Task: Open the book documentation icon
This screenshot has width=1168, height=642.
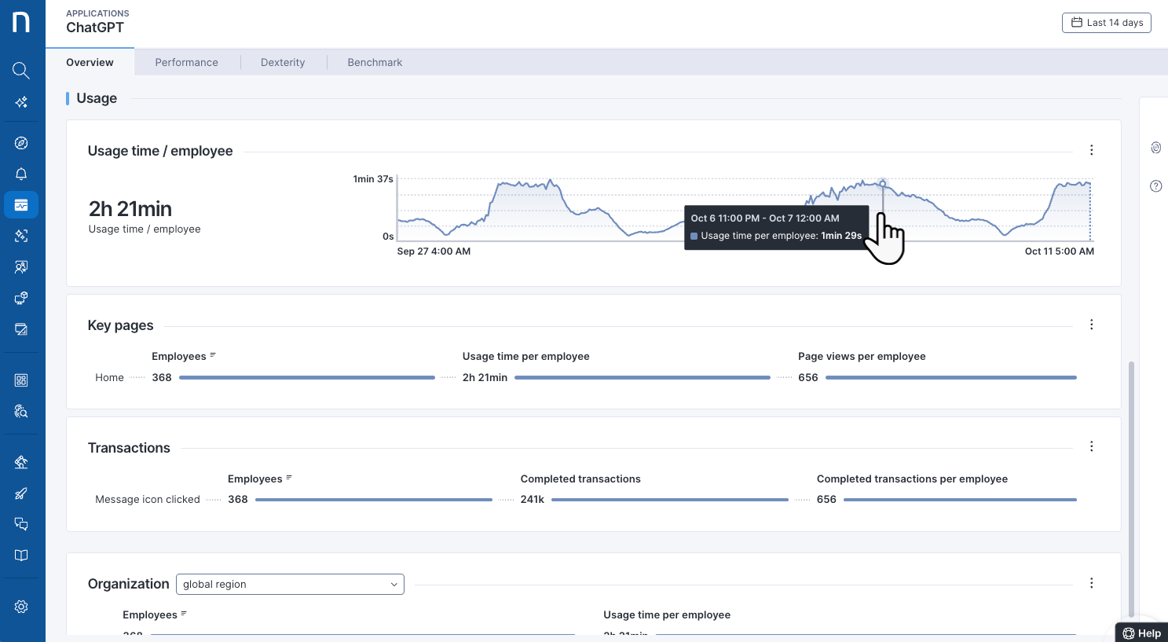Action: (x=21, y=556)
